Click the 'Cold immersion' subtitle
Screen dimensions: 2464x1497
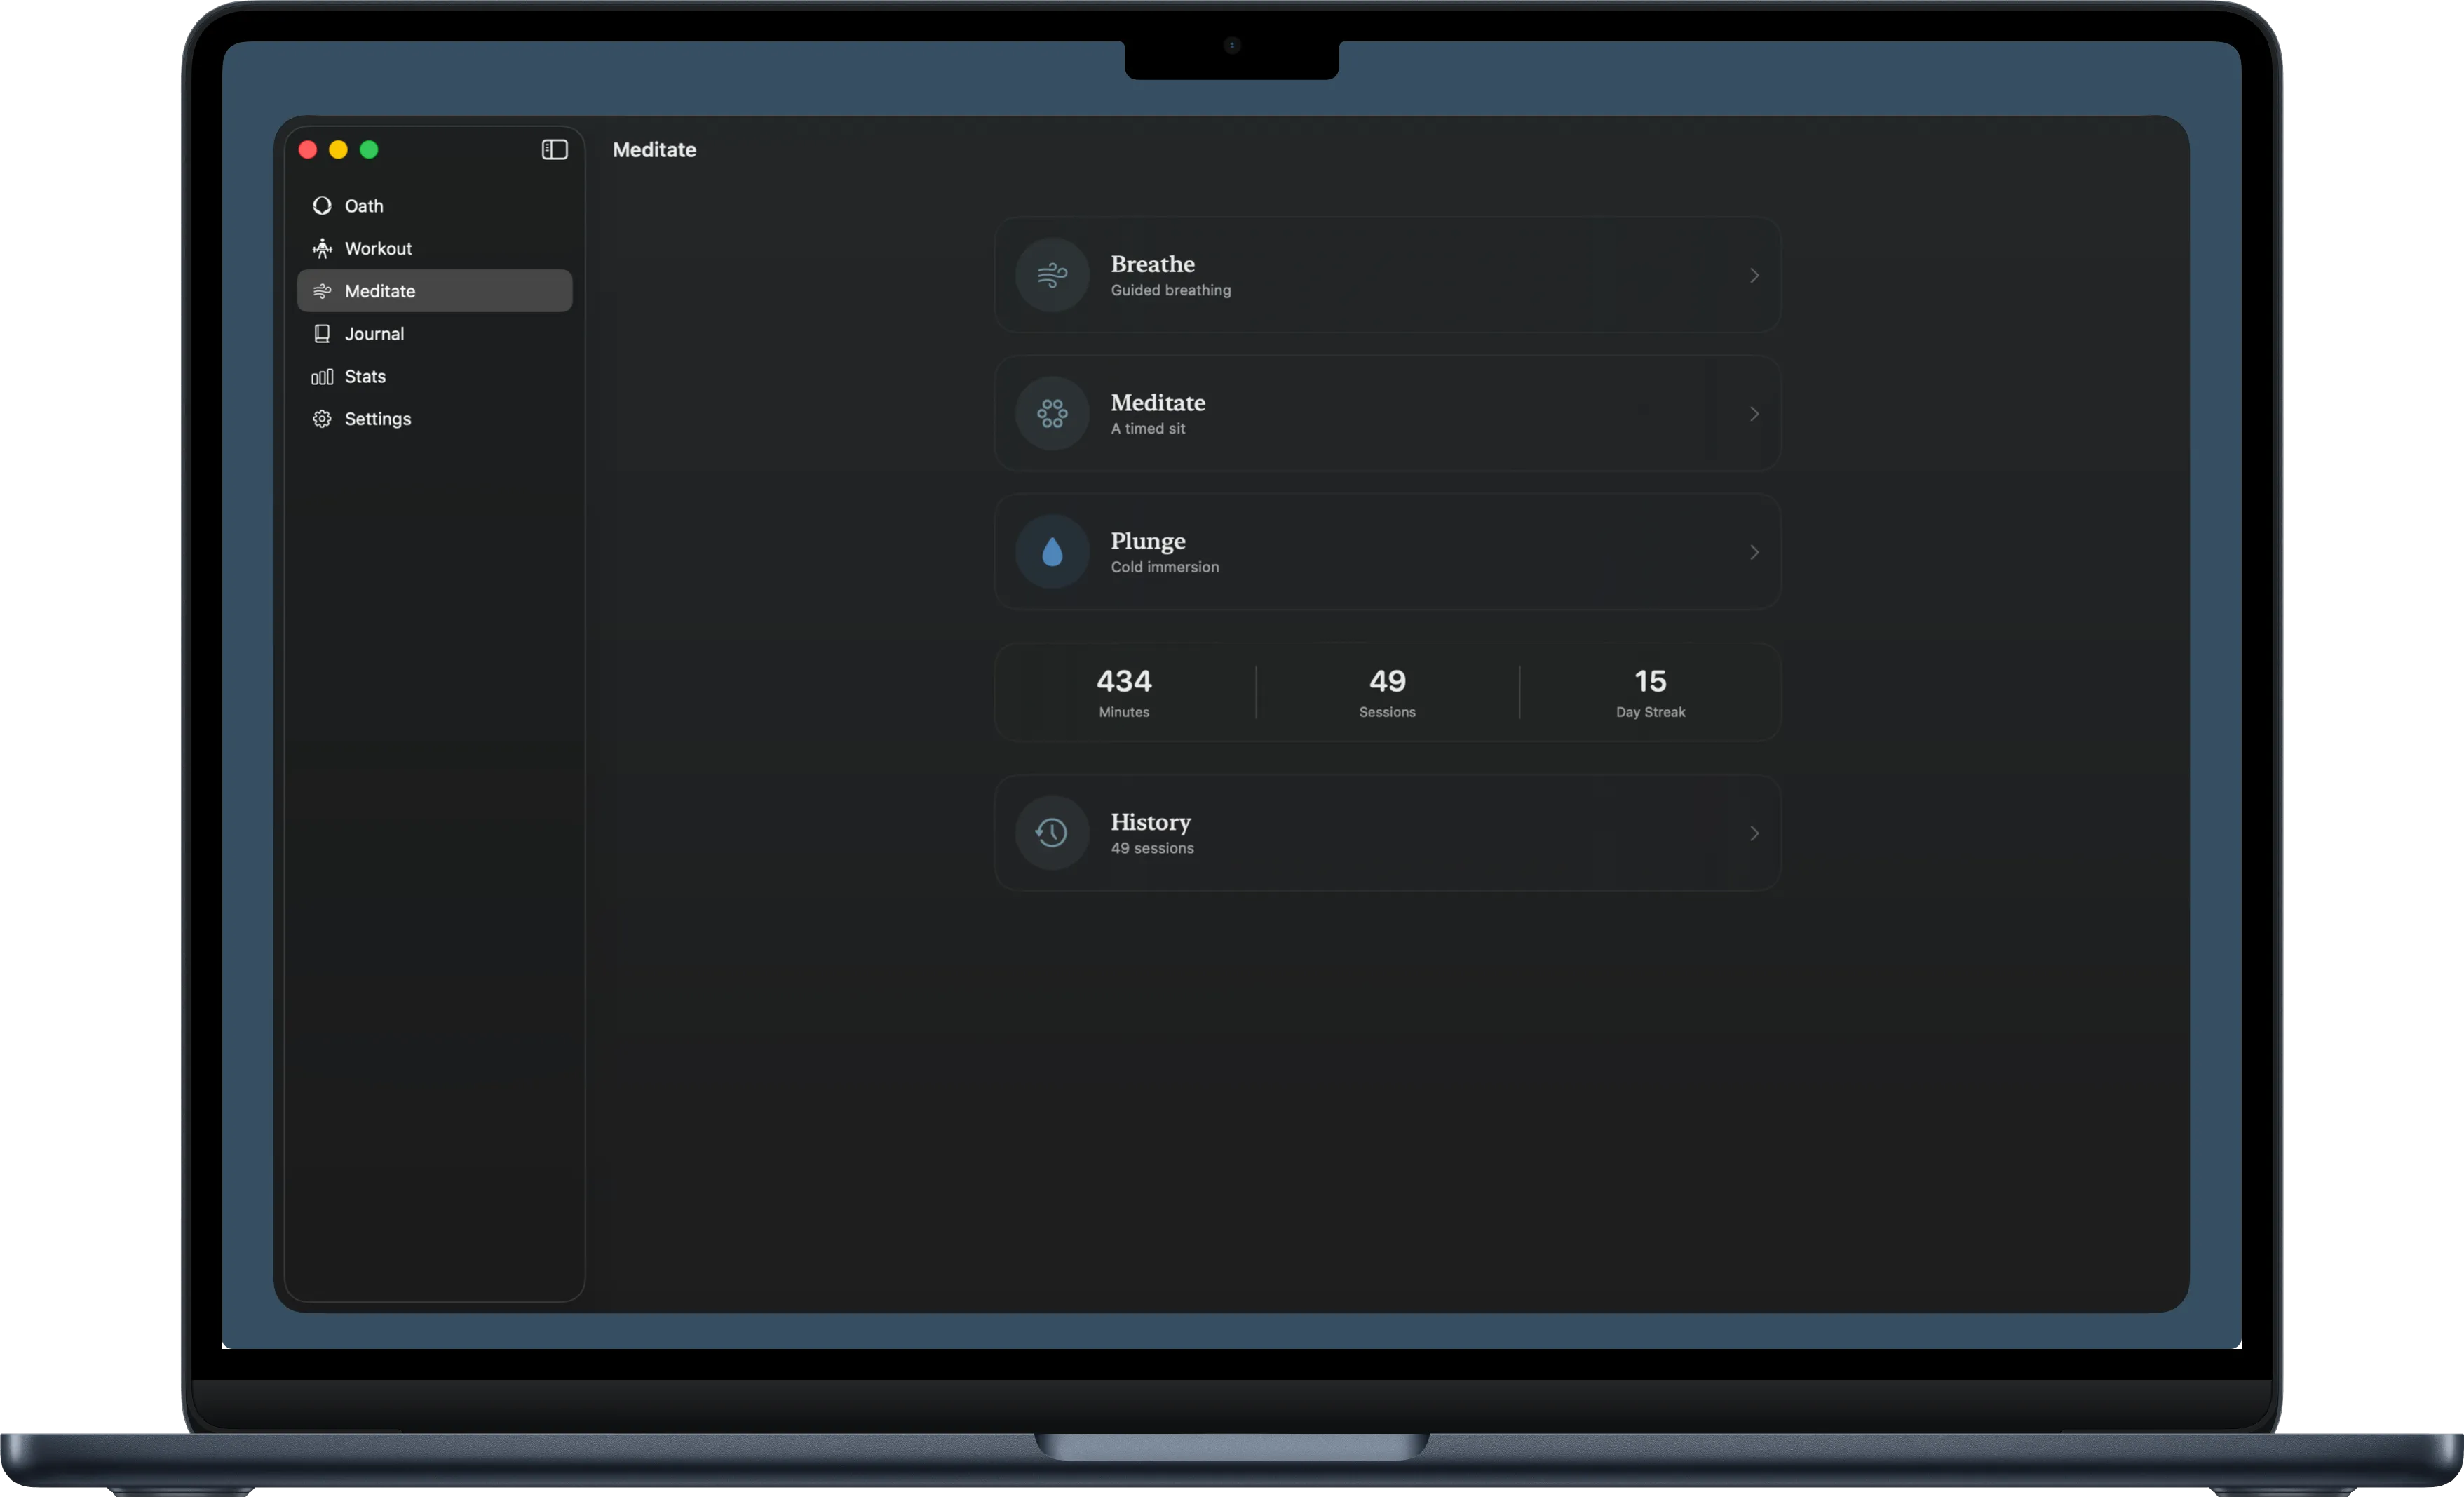click(x=1165, y=566)
